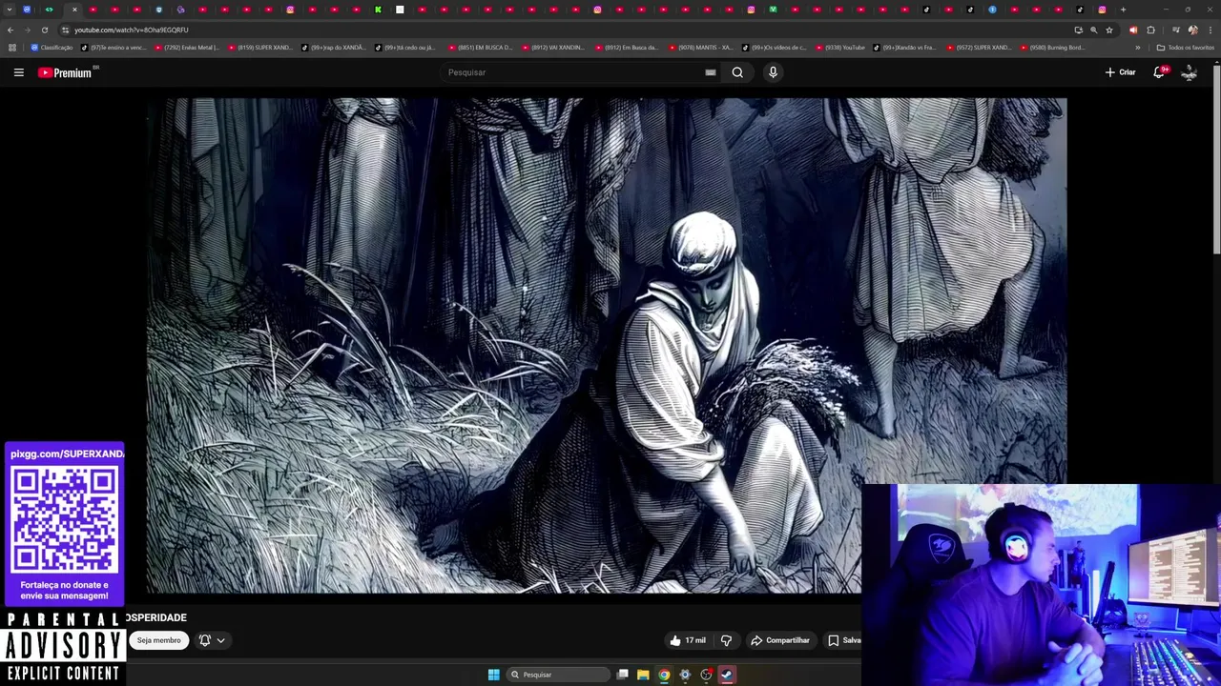This screenshot has width=1221, height=686.
Task: Open the Chrome profile avatar
Action: point(1192,30)
